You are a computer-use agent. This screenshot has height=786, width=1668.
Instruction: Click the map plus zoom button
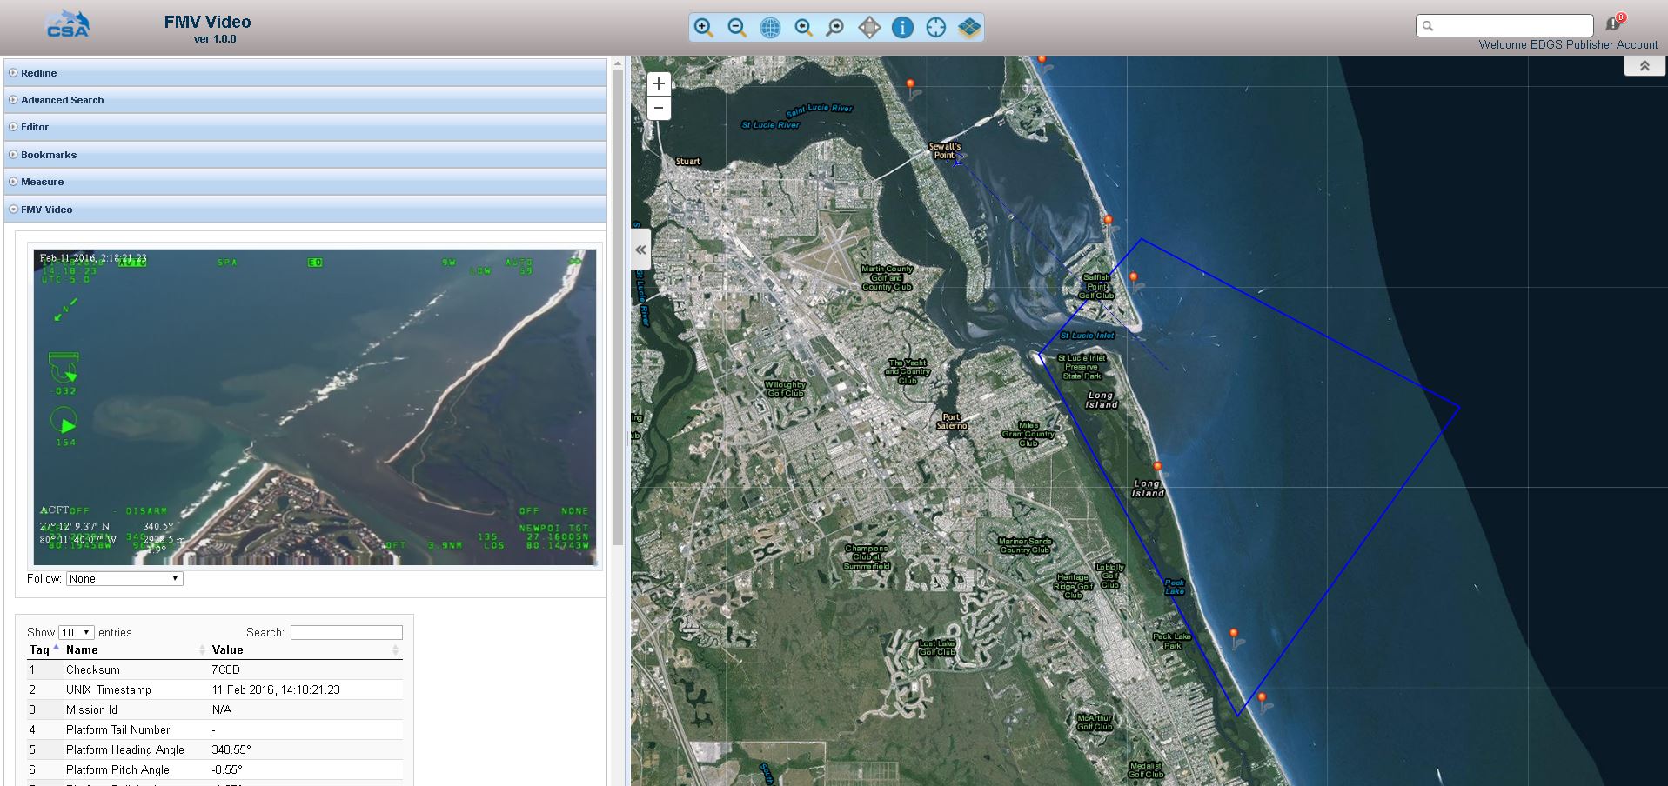(x=659, y=83)
